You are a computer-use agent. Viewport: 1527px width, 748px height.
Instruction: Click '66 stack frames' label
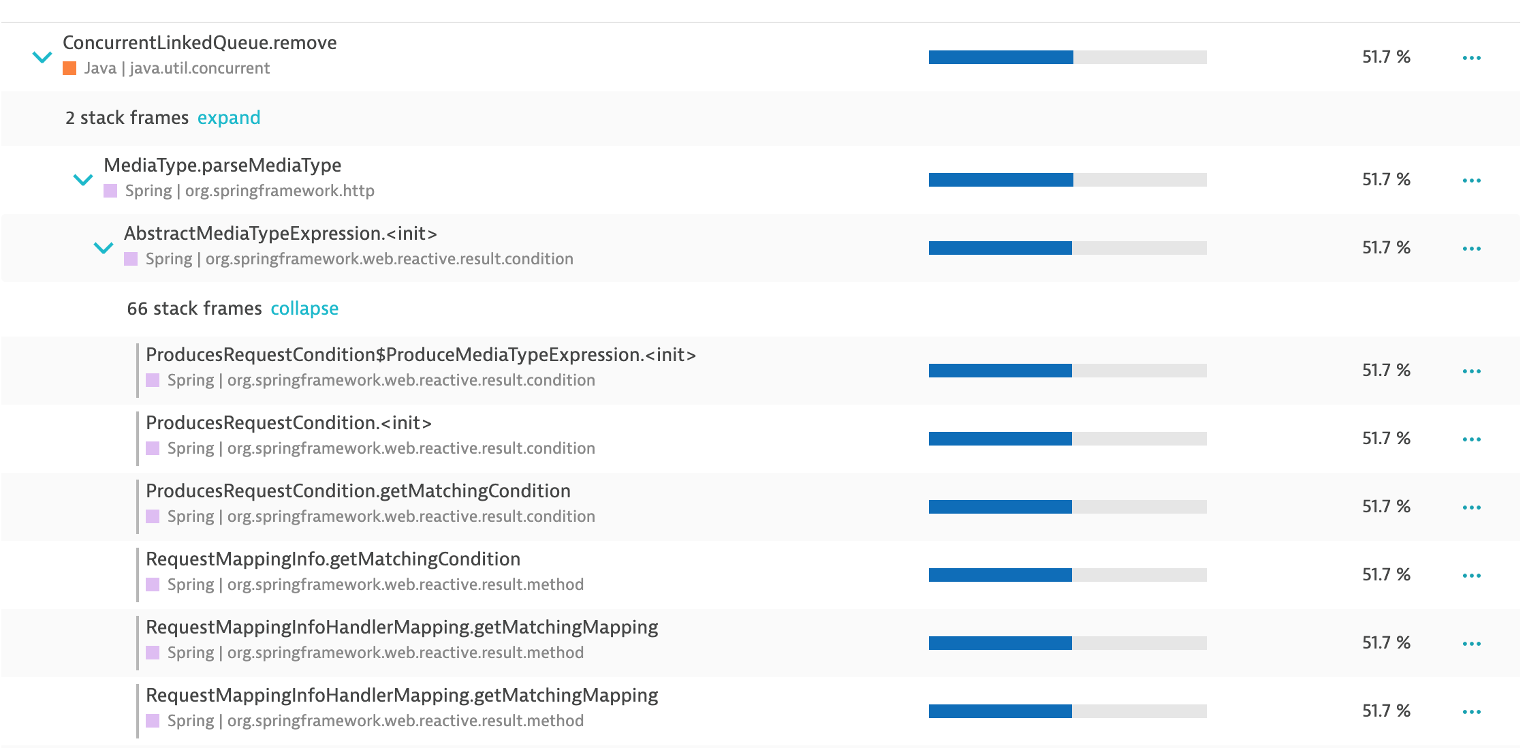coord(194,309)
